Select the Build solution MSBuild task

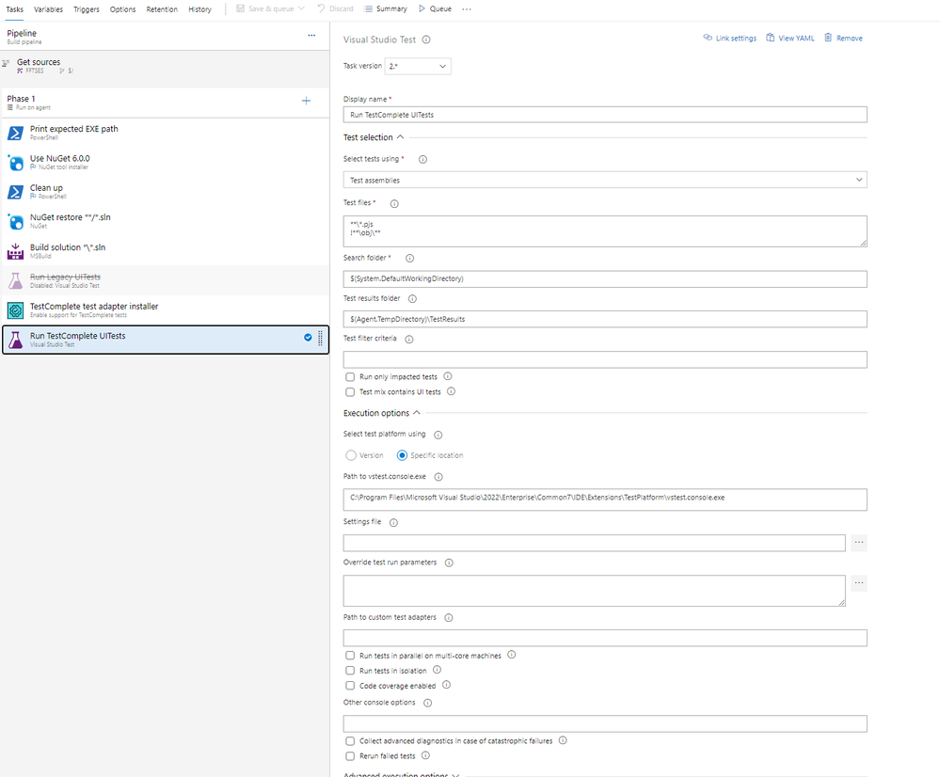(x=68, y=251)
